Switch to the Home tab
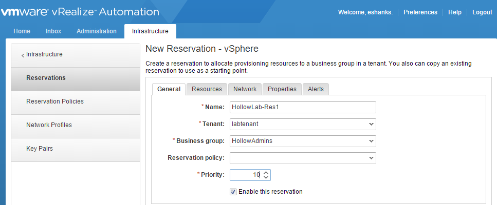Image resolution: width=497 pixels, height=205 pixels. point(22,31)
